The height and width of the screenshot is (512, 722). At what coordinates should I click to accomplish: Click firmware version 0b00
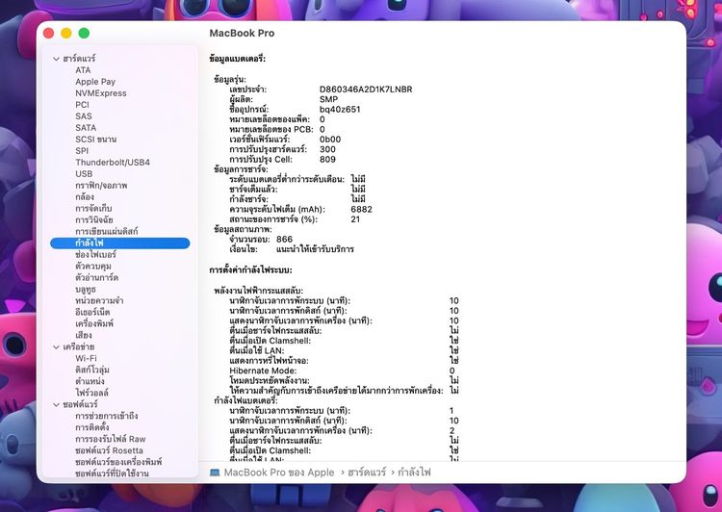pos(330,140)
